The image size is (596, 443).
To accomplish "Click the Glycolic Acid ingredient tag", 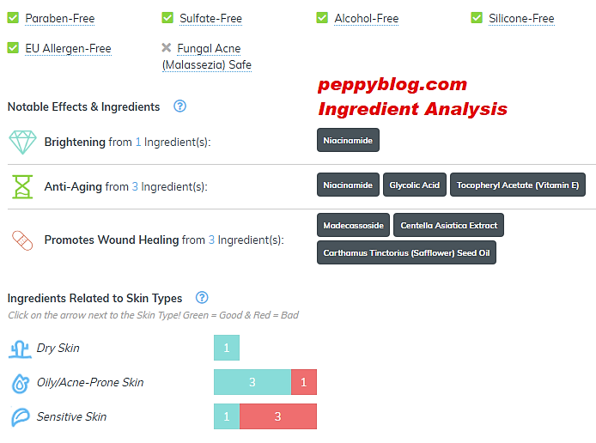I will pyautogui.click(x=414, y=185).
